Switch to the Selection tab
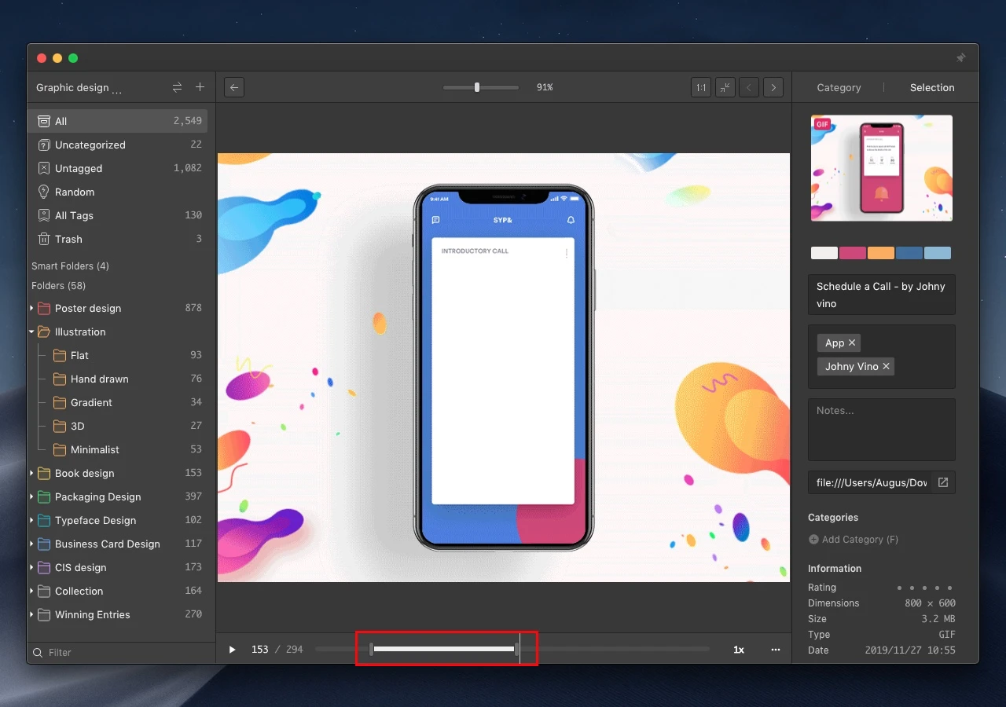Viewport: 1006px width, 707px height. point(932,87)
